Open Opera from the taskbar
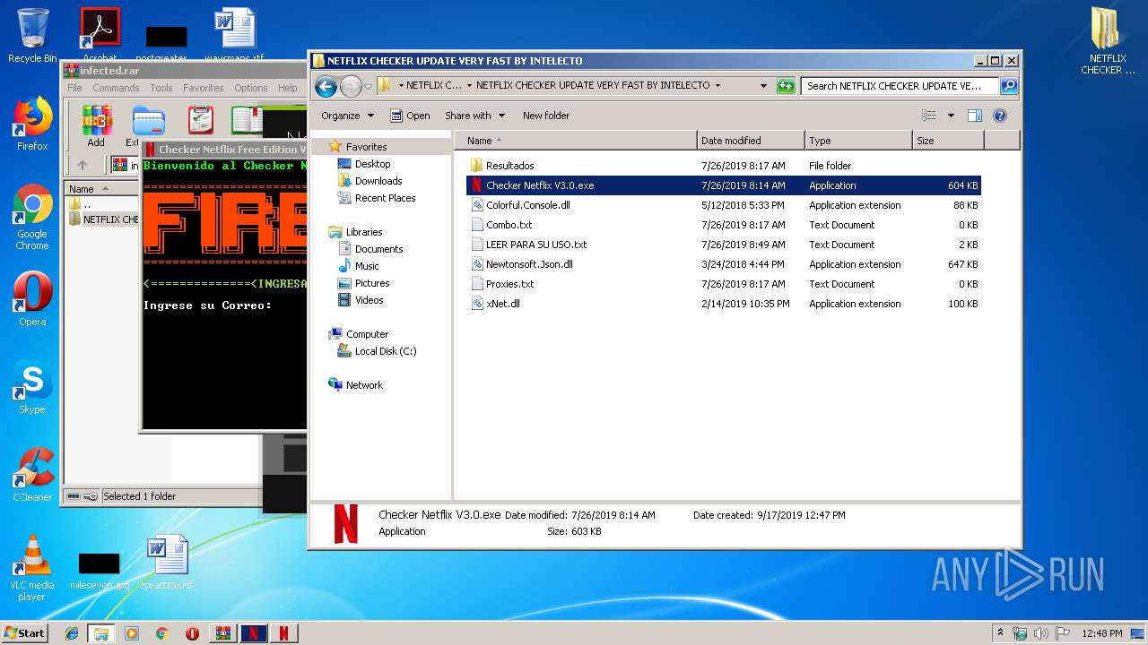The width and height of the screenshot is (1148, 645). [192, 633]
